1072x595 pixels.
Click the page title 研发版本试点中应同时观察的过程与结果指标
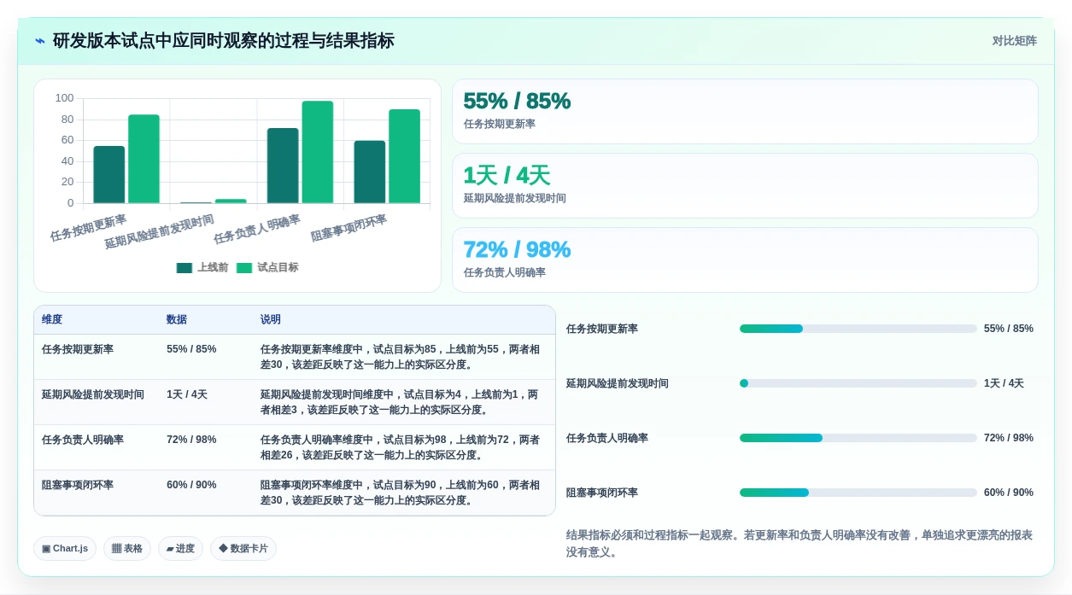224,41
